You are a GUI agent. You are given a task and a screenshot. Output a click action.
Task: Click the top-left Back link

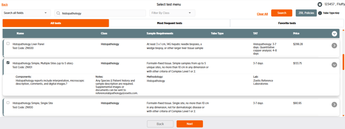4,4
